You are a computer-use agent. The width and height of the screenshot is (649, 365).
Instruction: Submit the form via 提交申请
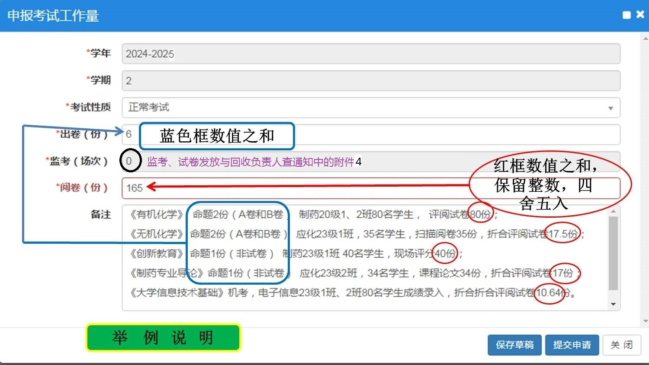pos(572,345)
